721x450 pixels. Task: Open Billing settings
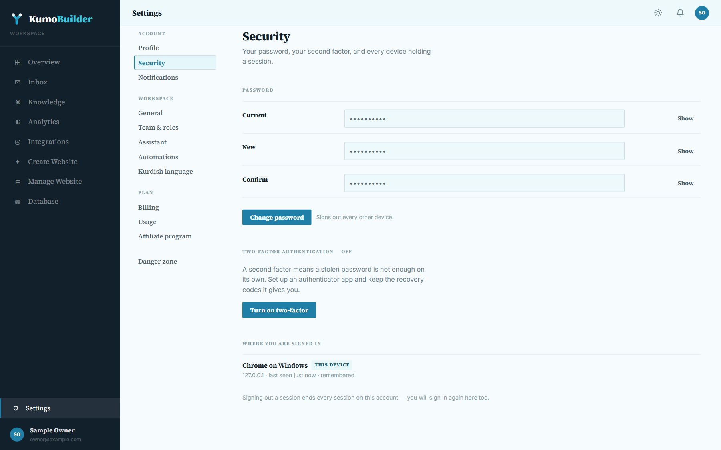click(175, 208)
